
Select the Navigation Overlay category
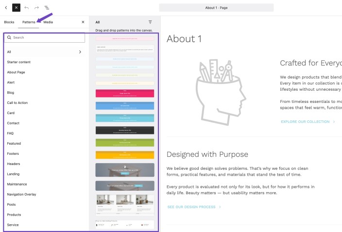coord(21,194)
